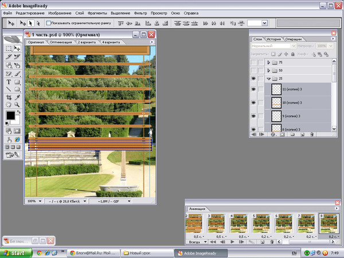Image resolution: width=344 pixels, height=258 pixels.
Task: Hide the layer set 25
Action: (253, 79)
